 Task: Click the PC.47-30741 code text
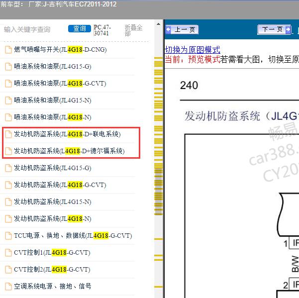[x=102, y=30]
